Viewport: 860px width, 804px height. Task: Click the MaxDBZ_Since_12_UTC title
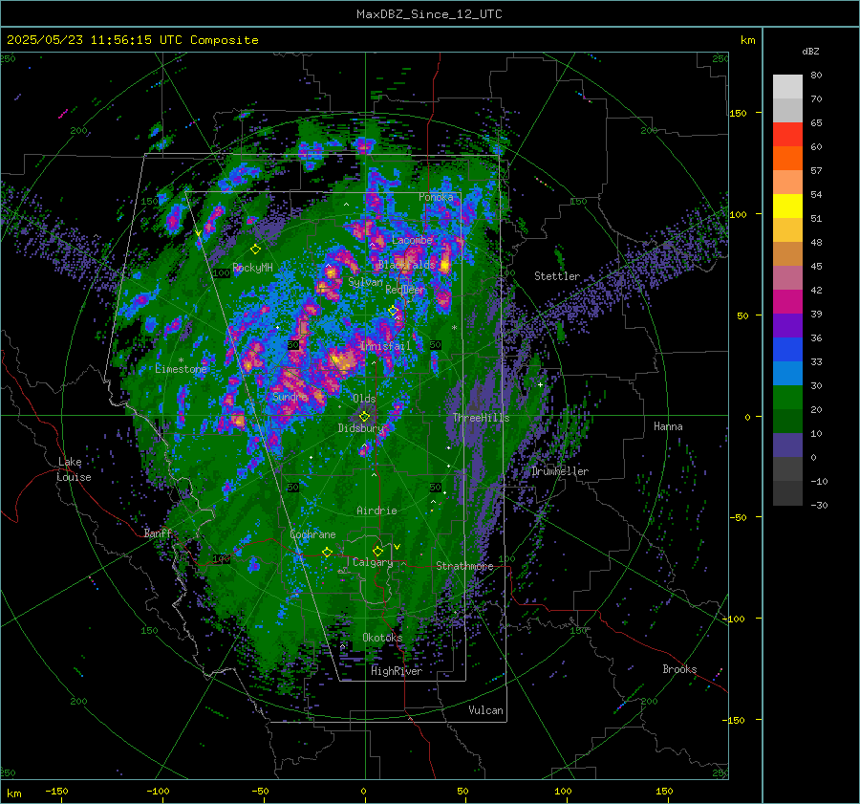tap(429, 14)
